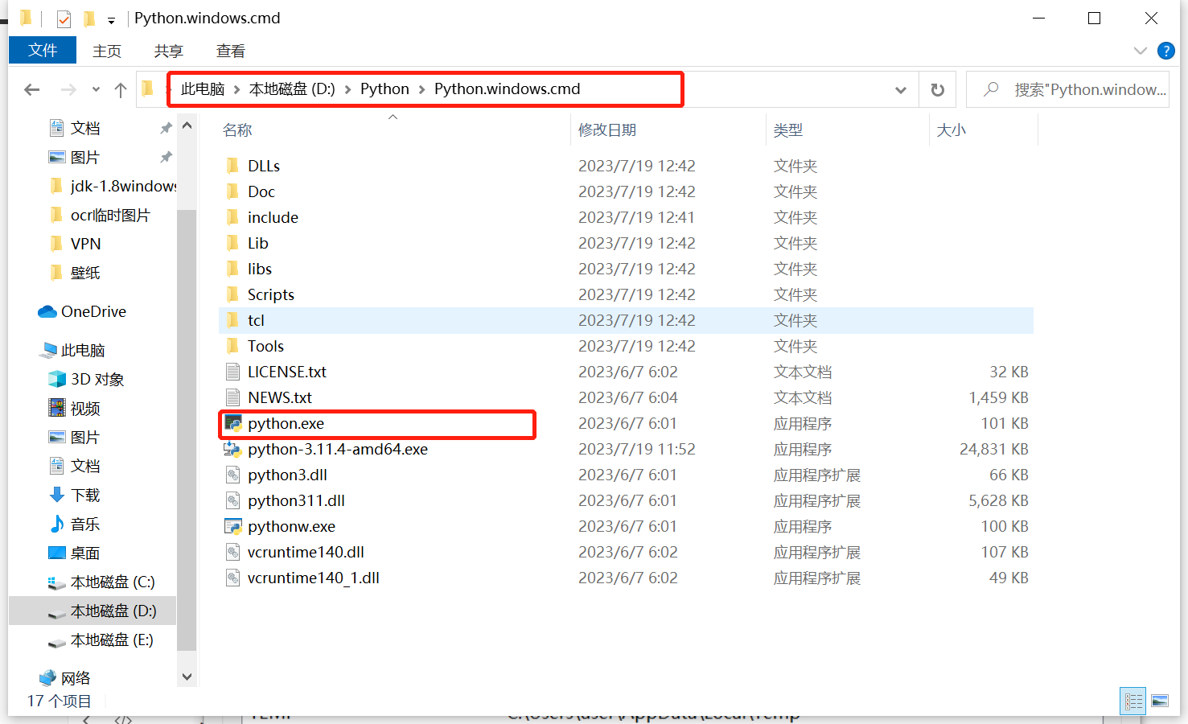Open 本地磁盘 (C:) in navigation pane
Viewport: 1188px width, 724px height.
tap(113, 582)
